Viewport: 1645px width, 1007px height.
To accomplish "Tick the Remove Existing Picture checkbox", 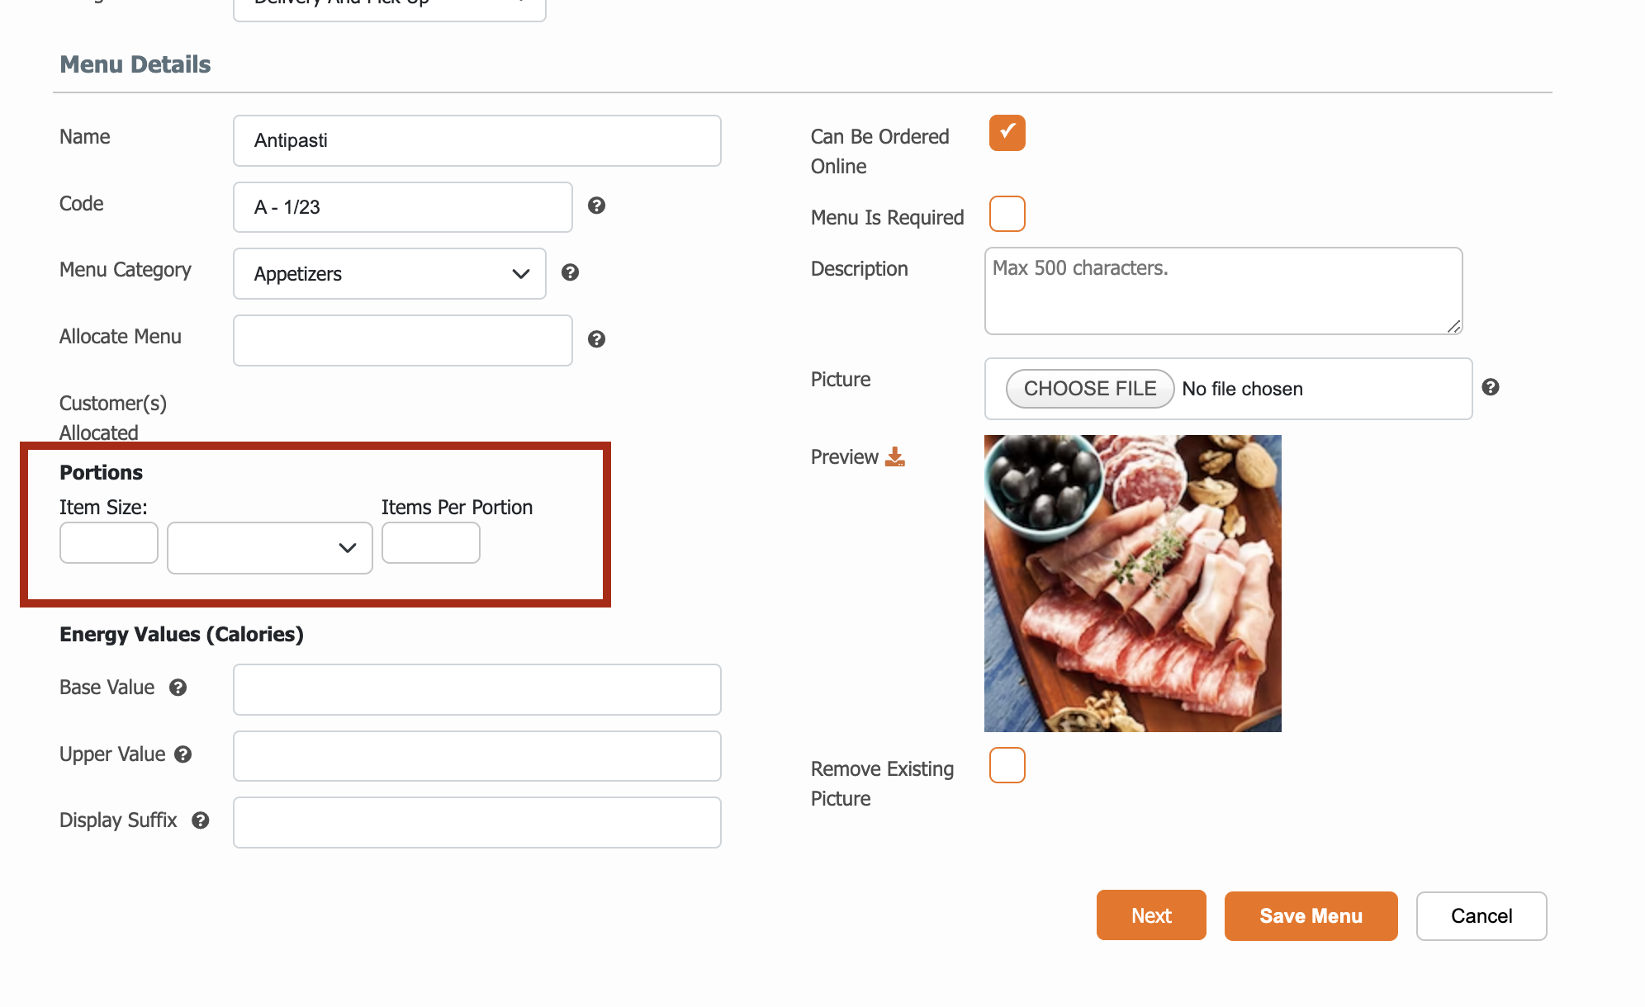I will (x=1007, y=765).
